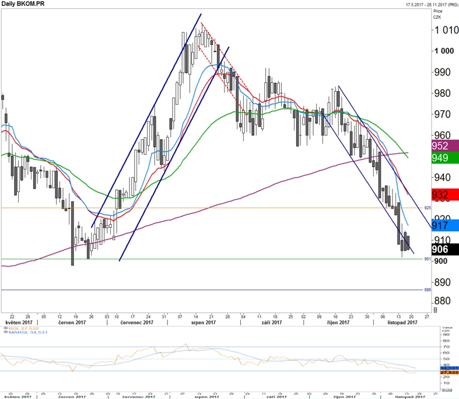Viewport: 459px width, 399px height.
Task: Click the purple 952 price label
Action: click(x=445, y=145)
